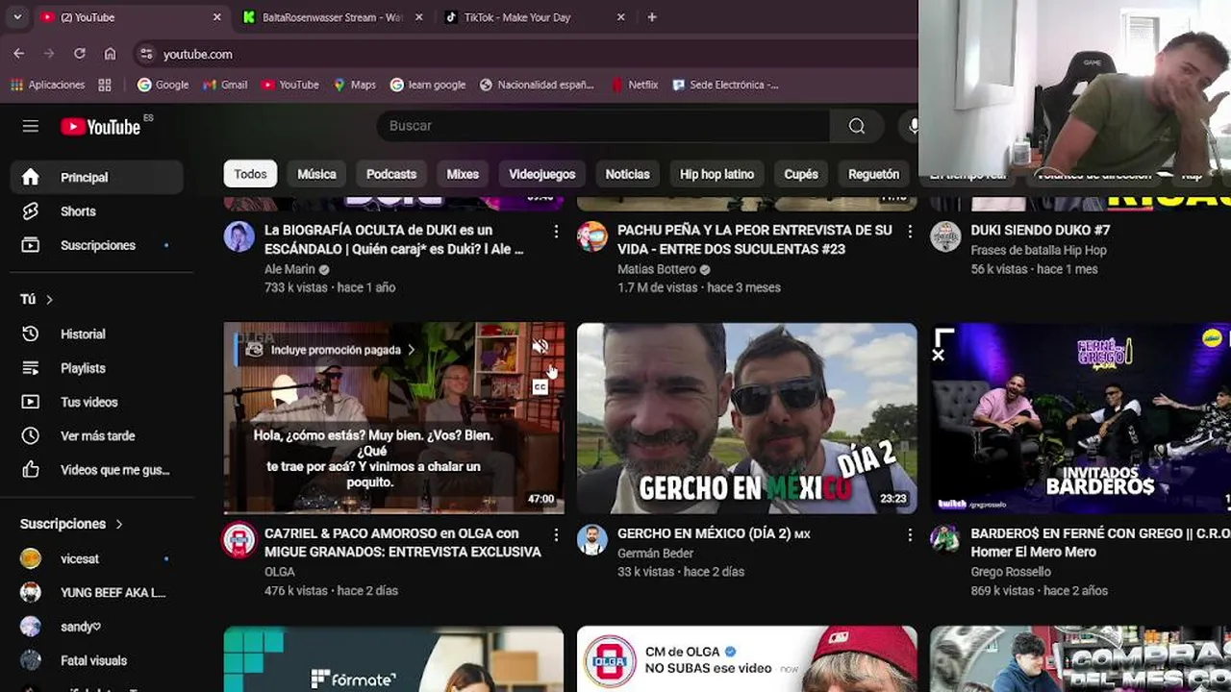
Task: Open browser home page icon
Action: point(111,54)
